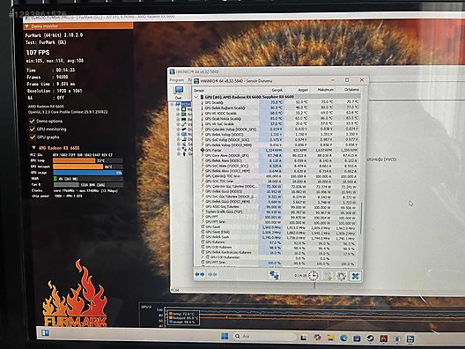The height and width of the screenshot is (349, 465).
Task: Click the Sensör column header
Action: pyautogui.click(x=199, y=90)
